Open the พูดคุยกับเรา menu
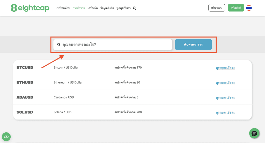Viewport: 265px width, 143px height. pyautogui.click(x=124, y=8)
